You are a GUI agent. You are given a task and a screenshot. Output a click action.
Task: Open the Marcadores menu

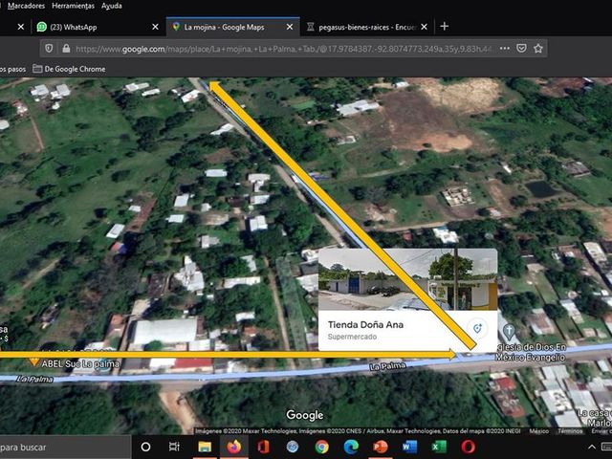(26, 6)
